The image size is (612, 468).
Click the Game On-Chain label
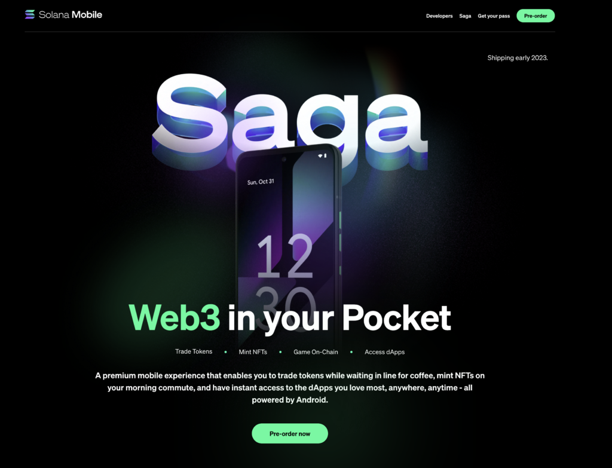click(x=316, y=352)
